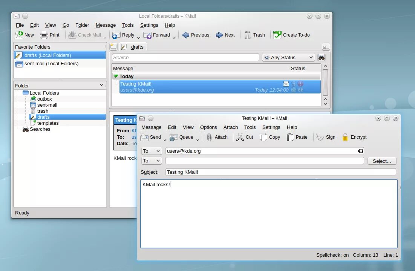Go to the Previous message
Image resolution: width=415 pixels, height=271 pixels.
coord(196,35)
